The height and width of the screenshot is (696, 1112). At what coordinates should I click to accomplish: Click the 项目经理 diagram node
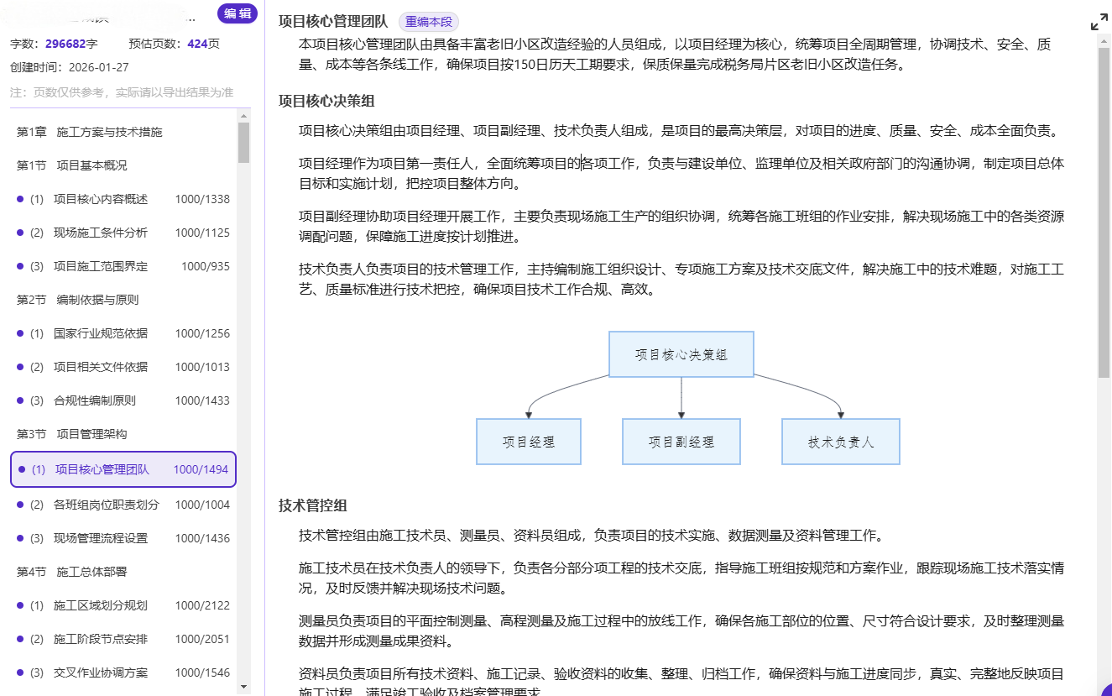[x=529, y=442]
